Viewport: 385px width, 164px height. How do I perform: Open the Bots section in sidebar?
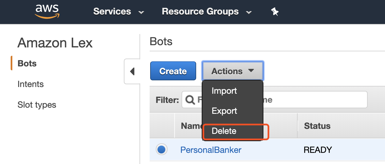tap(27, 64)
